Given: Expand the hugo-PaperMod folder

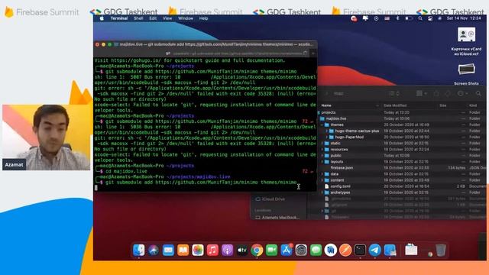Looking at the screenshot, I should coord(326,137).
